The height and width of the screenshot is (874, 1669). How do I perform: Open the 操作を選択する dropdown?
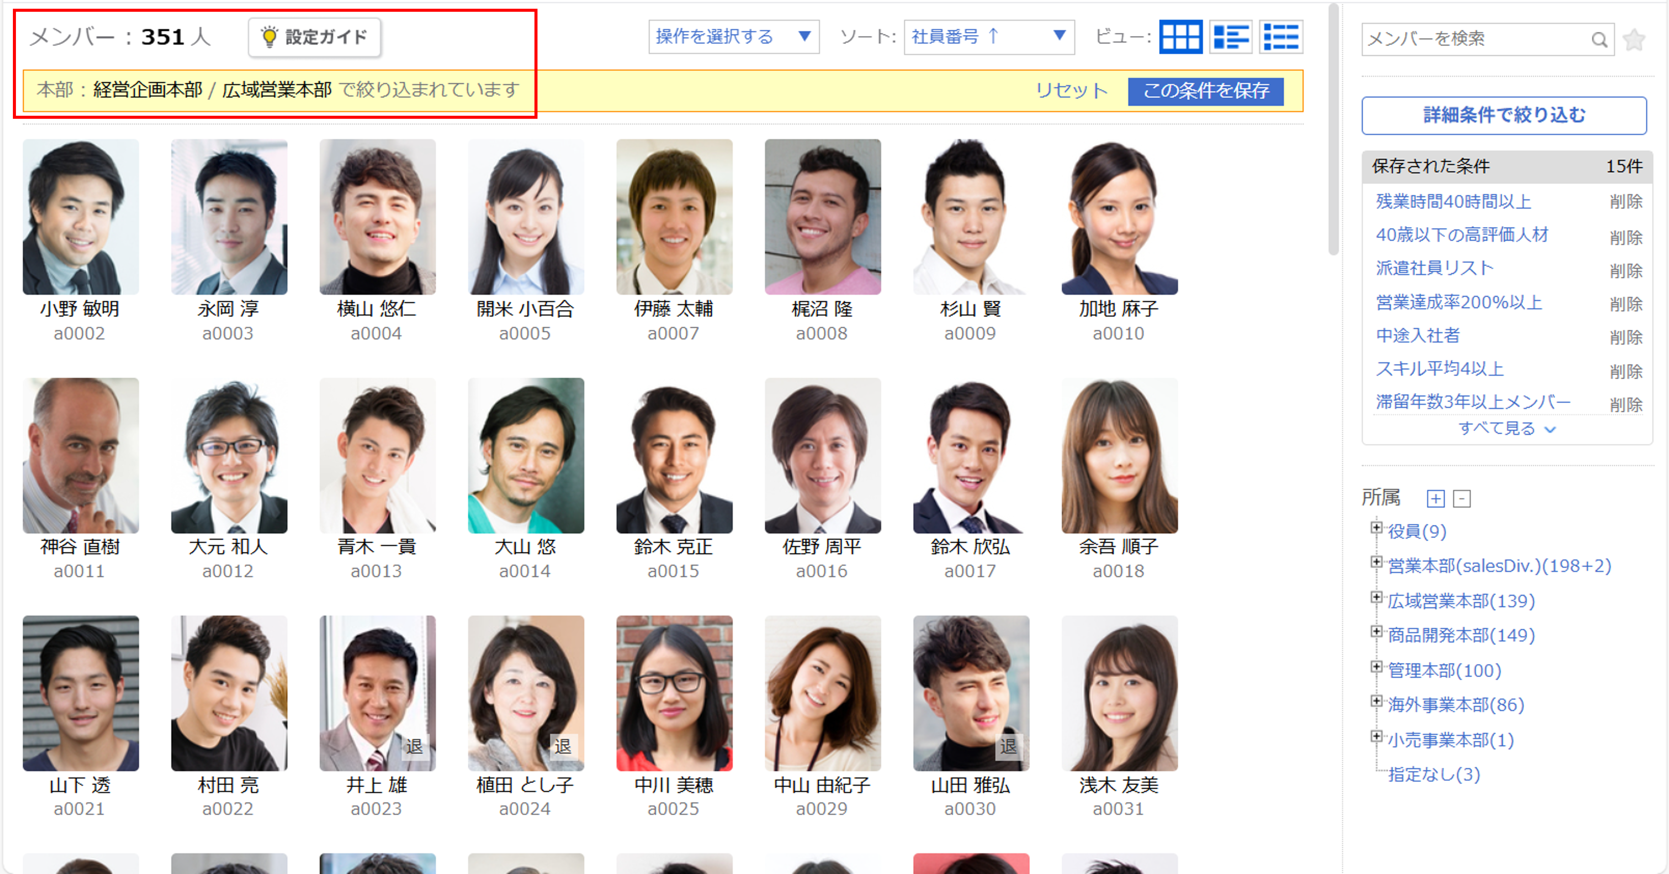[733, 36]
